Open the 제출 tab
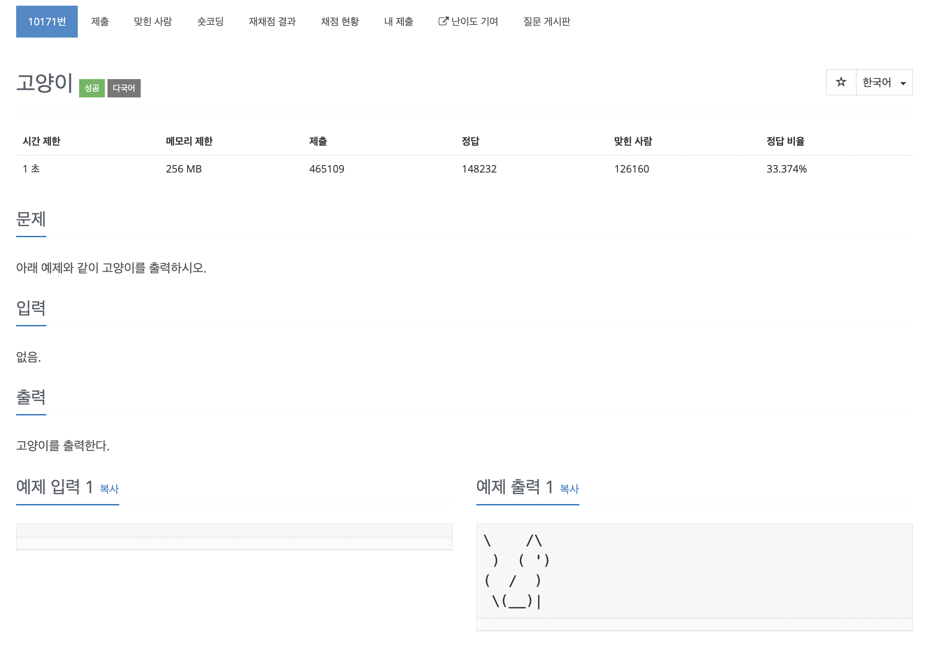This screenshot has height=650, width=950. pyautogui.click(x=100, y=21)
